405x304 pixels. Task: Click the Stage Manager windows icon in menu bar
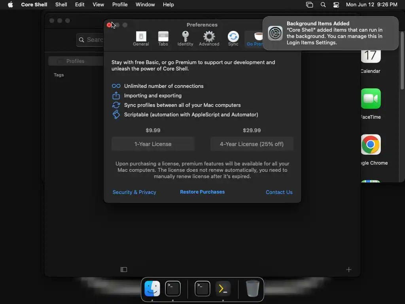[309, 5]
